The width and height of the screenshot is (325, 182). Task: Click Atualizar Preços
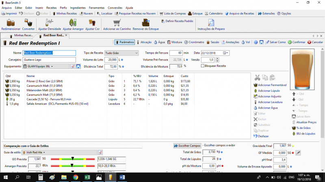click(304, 122)
